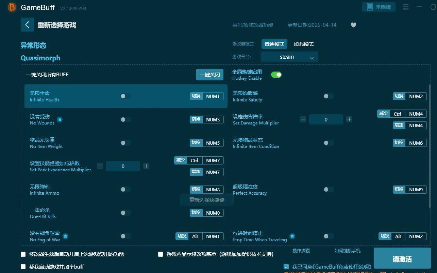
Task: Decrease Set Damage Multiplier with minus
Action: (303, 119)
